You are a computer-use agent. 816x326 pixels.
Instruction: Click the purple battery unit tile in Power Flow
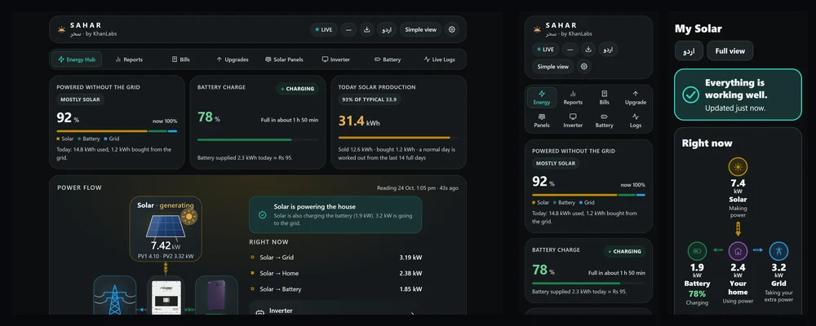[x=216, y=295]
